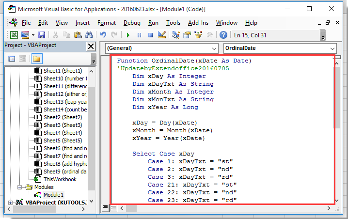The width and height of the screenshot is (348, 219).
Task: Click the View Object icon in Project pane
Action: pos(23,59)
